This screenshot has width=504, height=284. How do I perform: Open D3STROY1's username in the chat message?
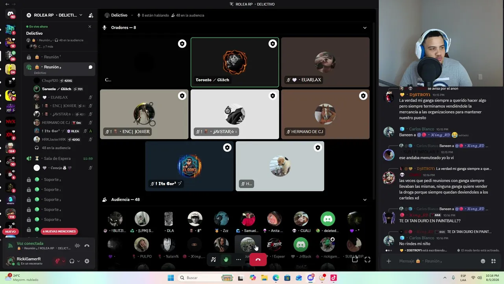(x=420, y=95)
